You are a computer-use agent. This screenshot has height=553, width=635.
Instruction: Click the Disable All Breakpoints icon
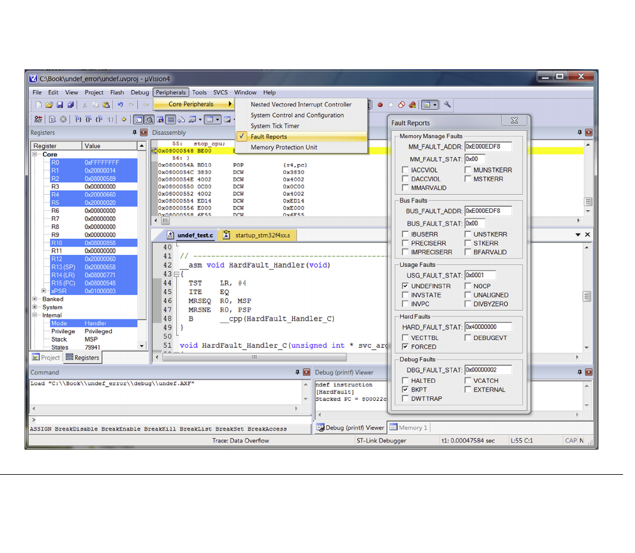click(x=401, y=105)
